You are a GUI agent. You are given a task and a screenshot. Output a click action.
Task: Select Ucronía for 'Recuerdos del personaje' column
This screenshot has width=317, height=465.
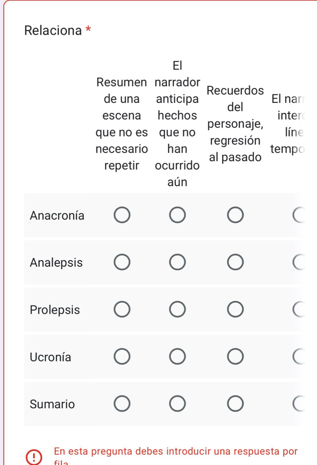click(x=235, y=357)
